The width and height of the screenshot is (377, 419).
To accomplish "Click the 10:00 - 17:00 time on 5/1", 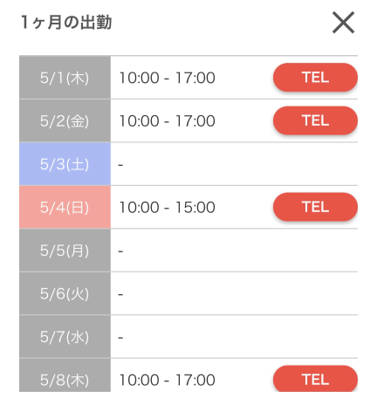I will [168, 78].
